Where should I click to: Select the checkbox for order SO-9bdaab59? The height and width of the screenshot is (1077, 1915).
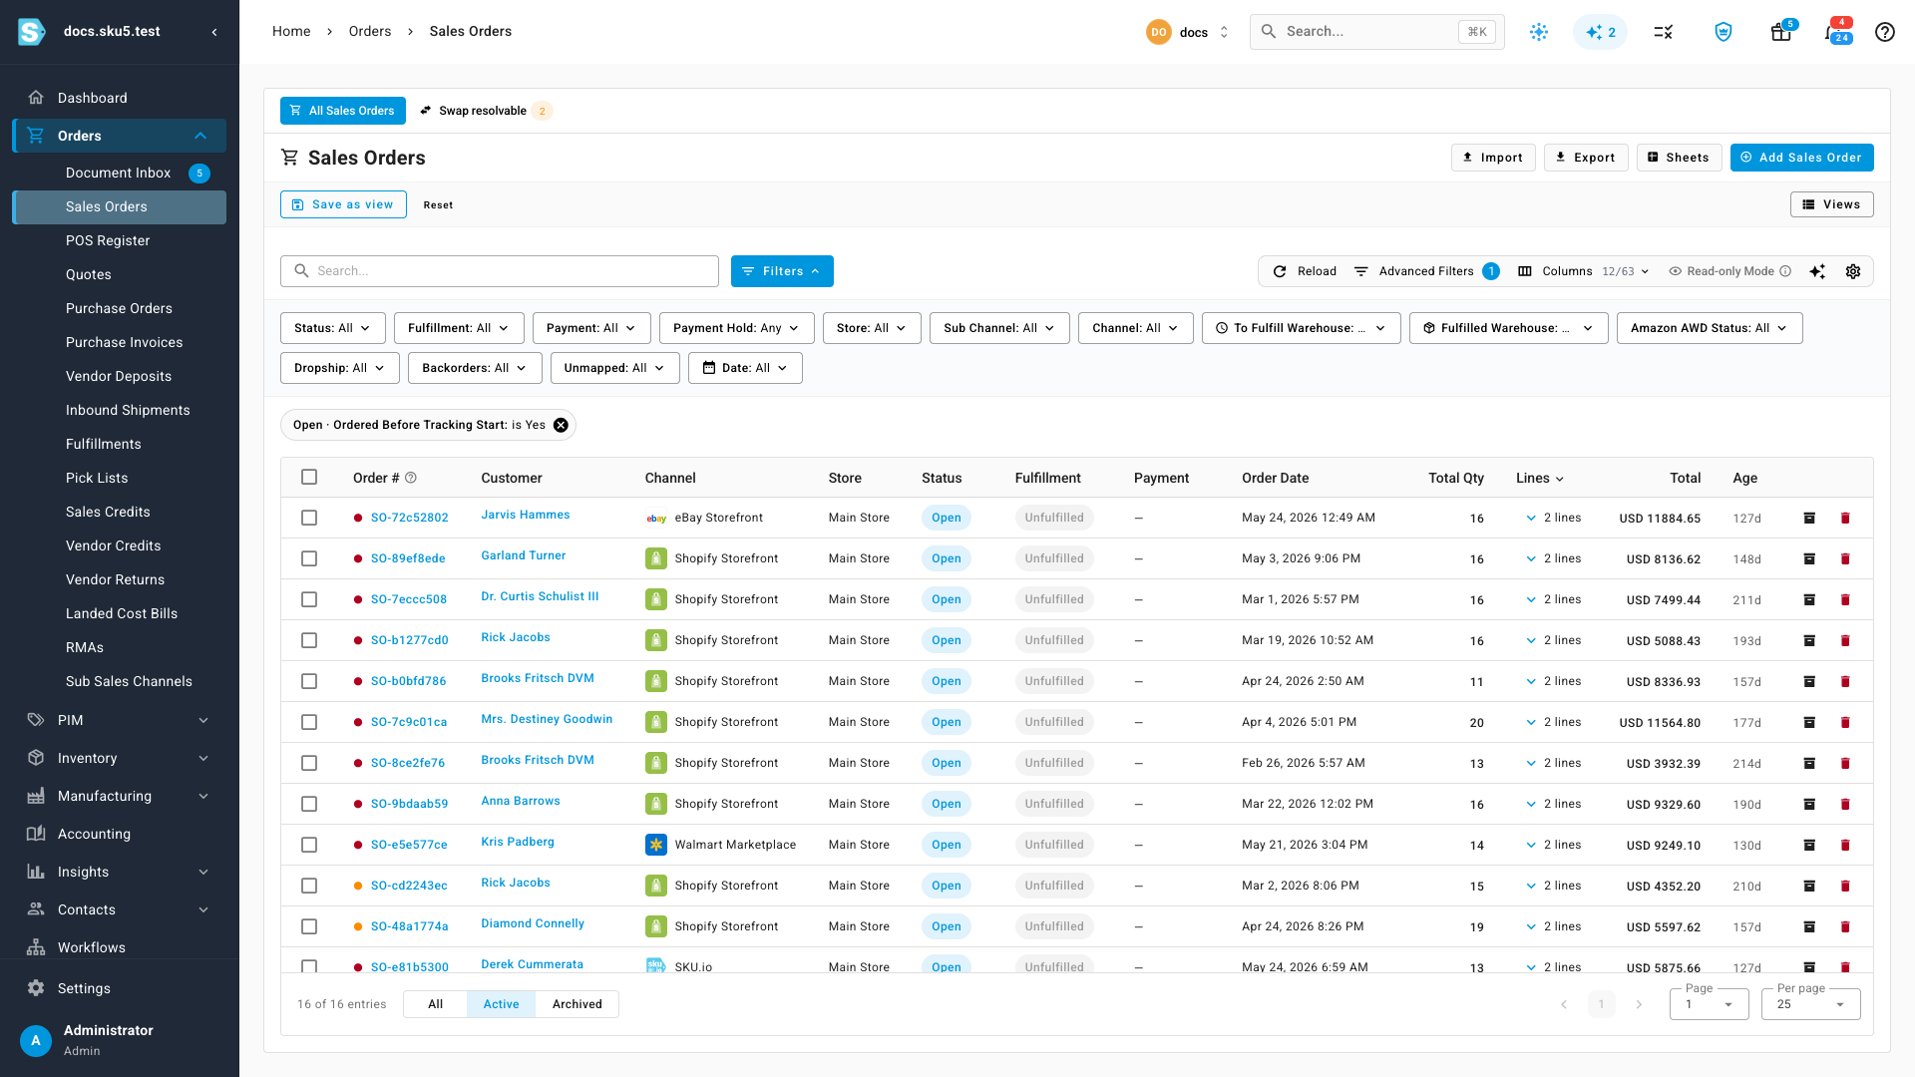coord(309,804)
